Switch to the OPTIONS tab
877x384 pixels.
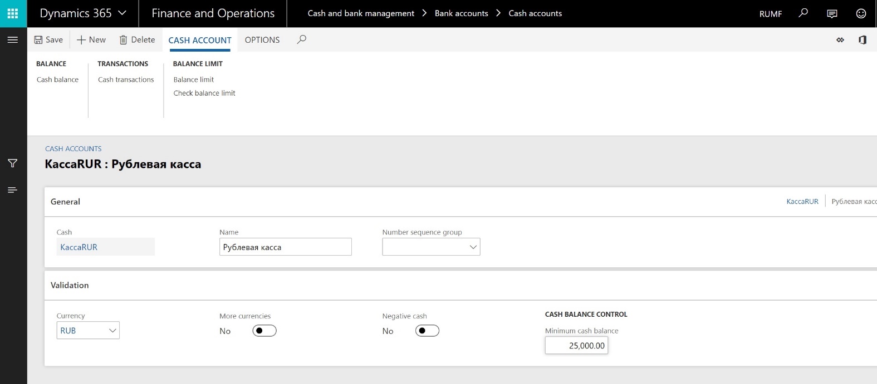pos(262,40)
